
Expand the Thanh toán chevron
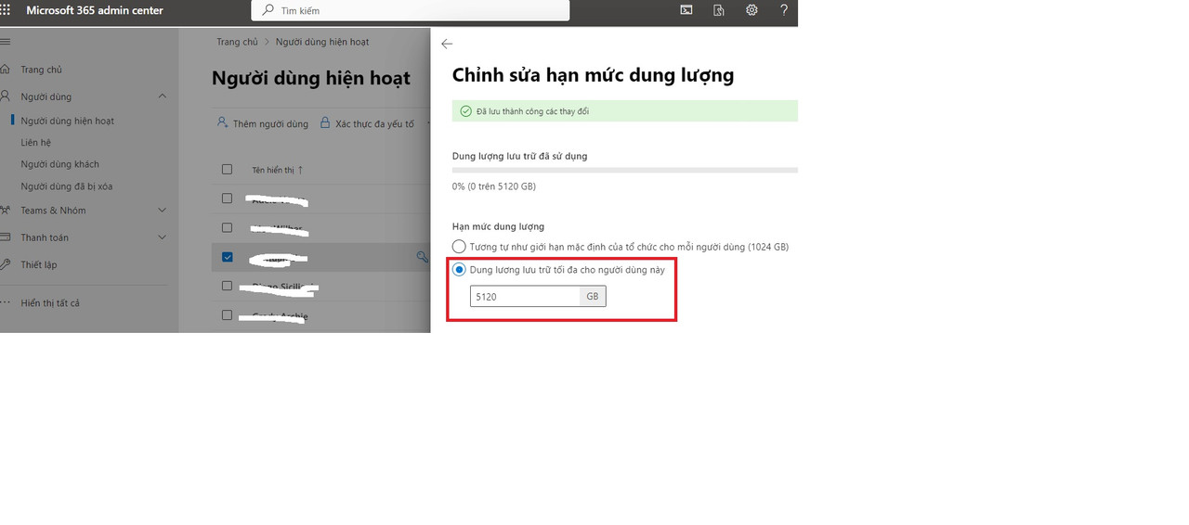163,237
